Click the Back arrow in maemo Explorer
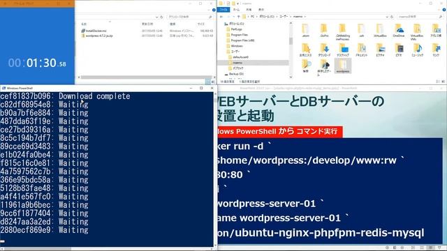The image size is (447, 251). coord(221,17)
